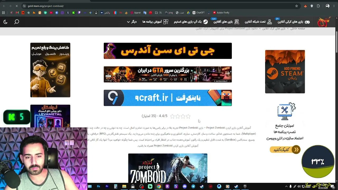Go to صفحه خانگی breadcrumb link
The height and width of the screenshot is (190, 338).
coord(298,28)
